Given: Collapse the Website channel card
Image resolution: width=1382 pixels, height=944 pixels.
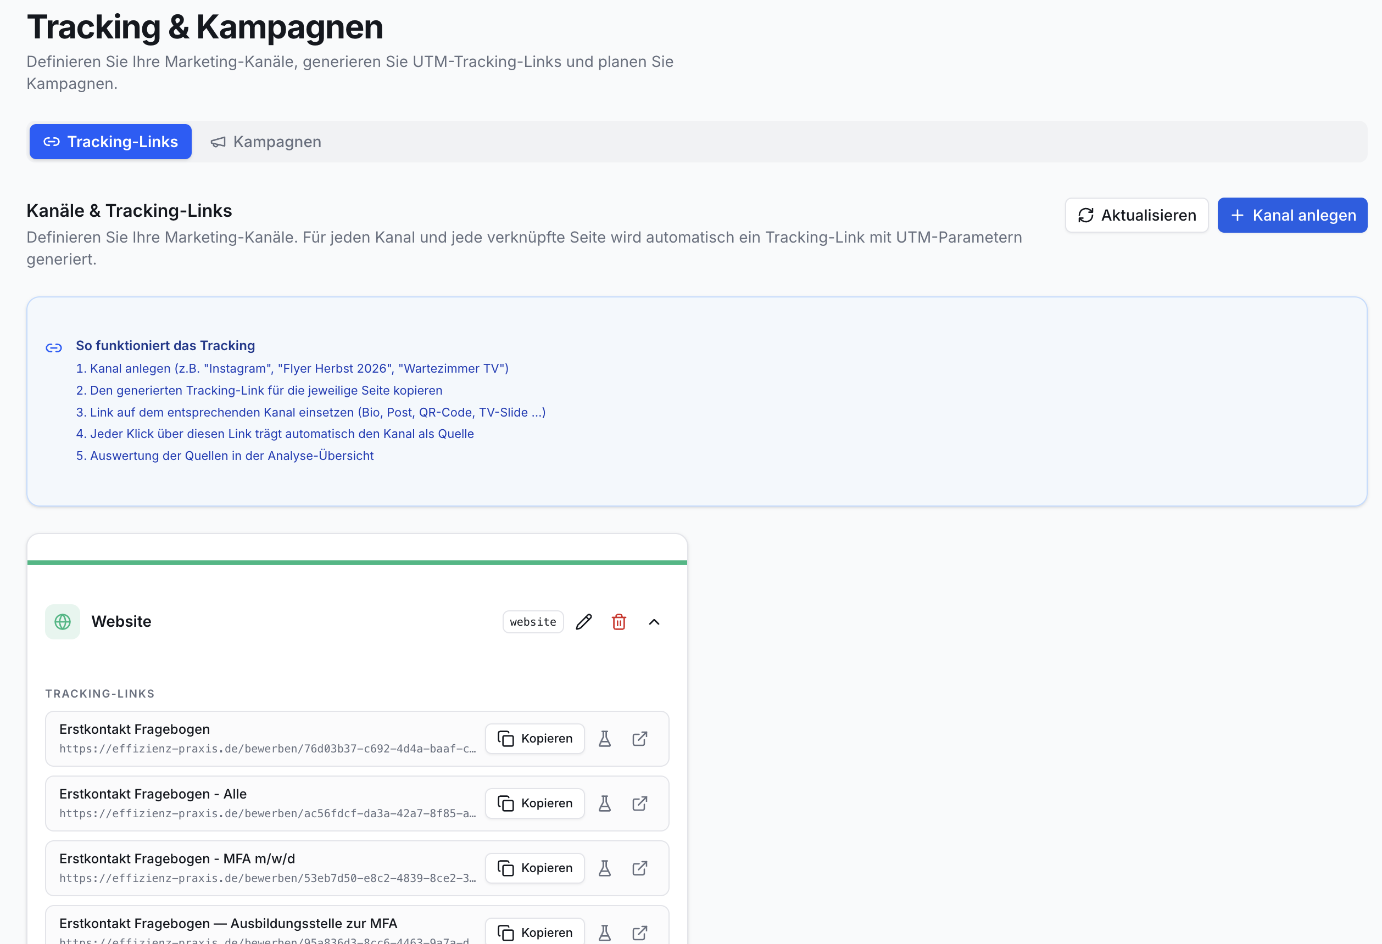Looking at the screenshot, I should point(654,621).
